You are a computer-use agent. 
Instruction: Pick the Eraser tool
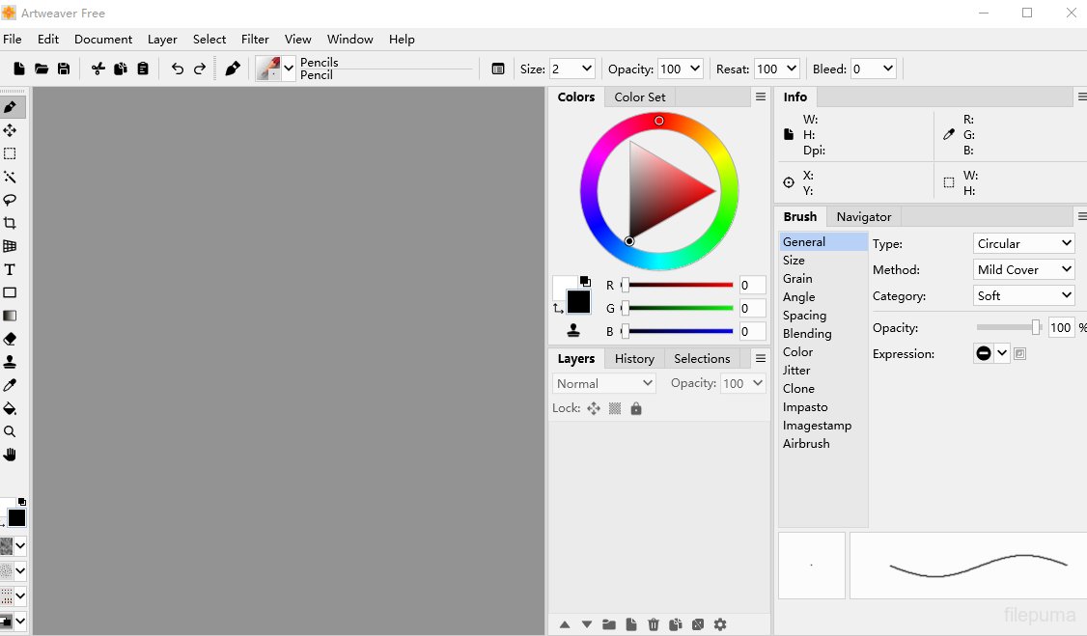[10, 339]
